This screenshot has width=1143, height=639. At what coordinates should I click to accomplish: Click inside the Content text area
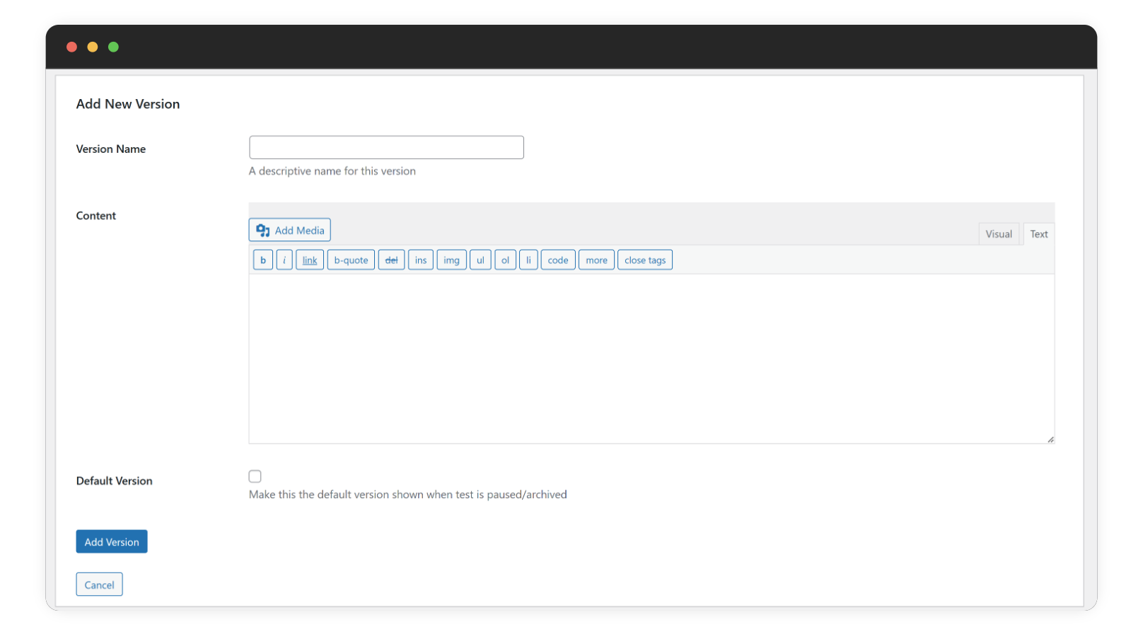tap(651, 359)
